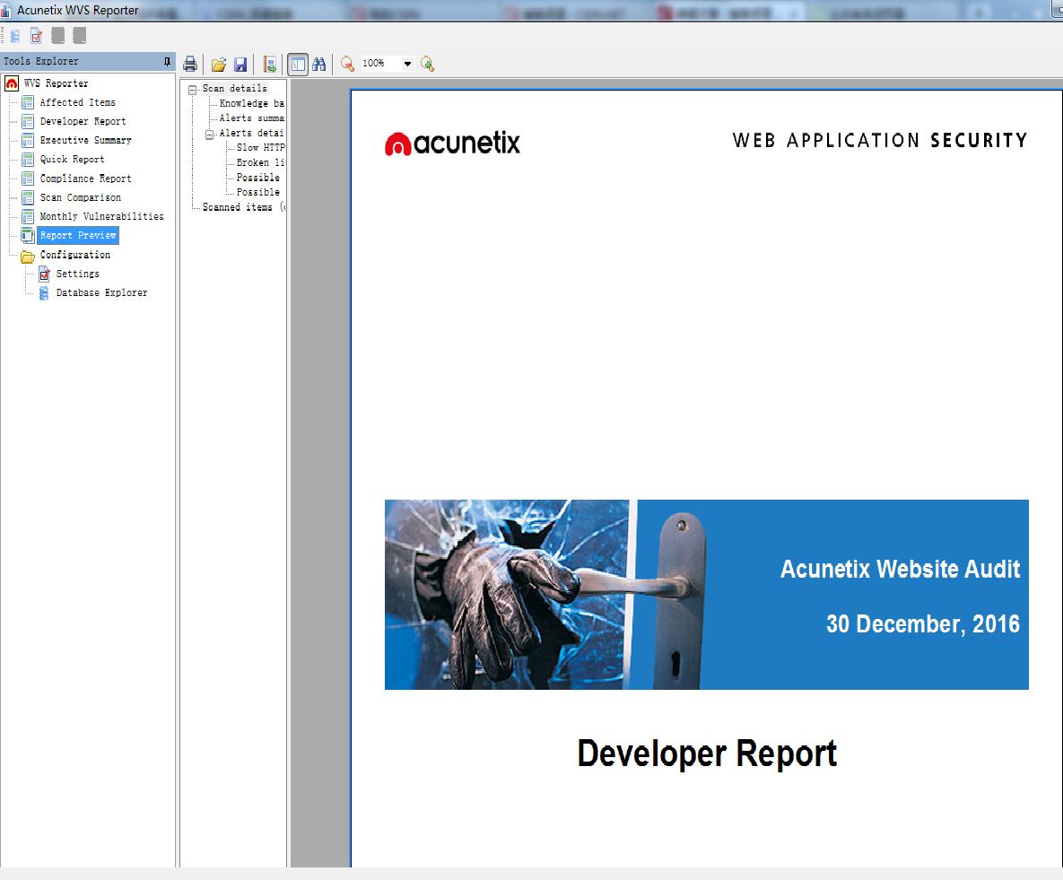1063x880 pixels.
Task: Search the report with the binoculars icon
Action: point(319,65)
